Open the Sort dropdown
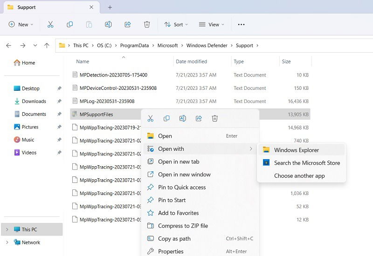The height and width of the screenshot is (256, 373). click(176, 25)
